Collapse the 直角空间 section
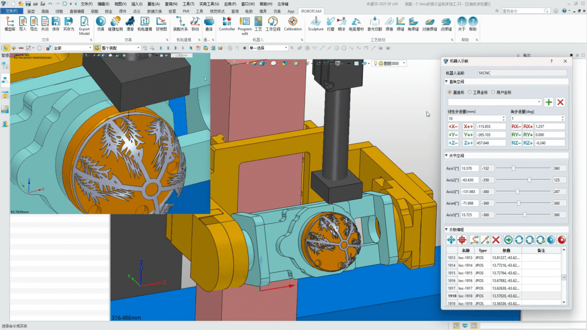 coord(447,81)
